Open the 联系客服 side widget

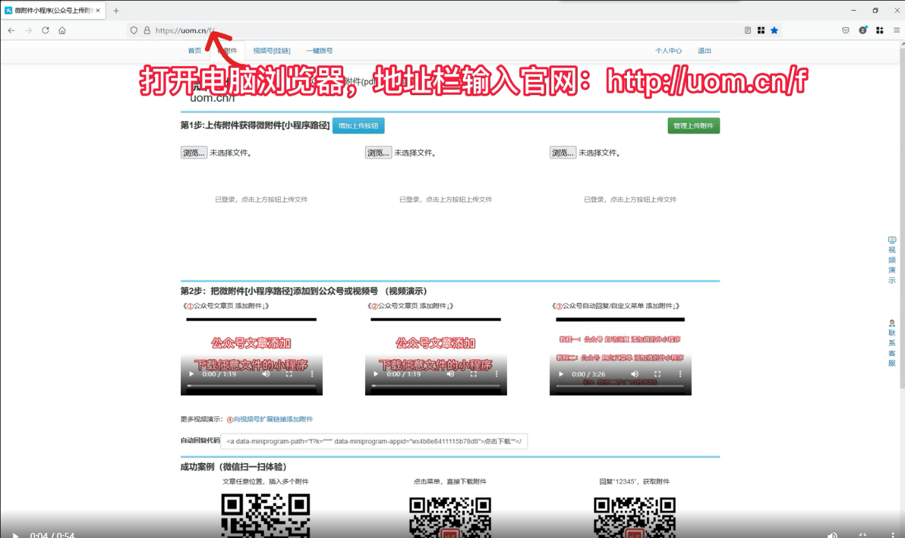(892, 343)
